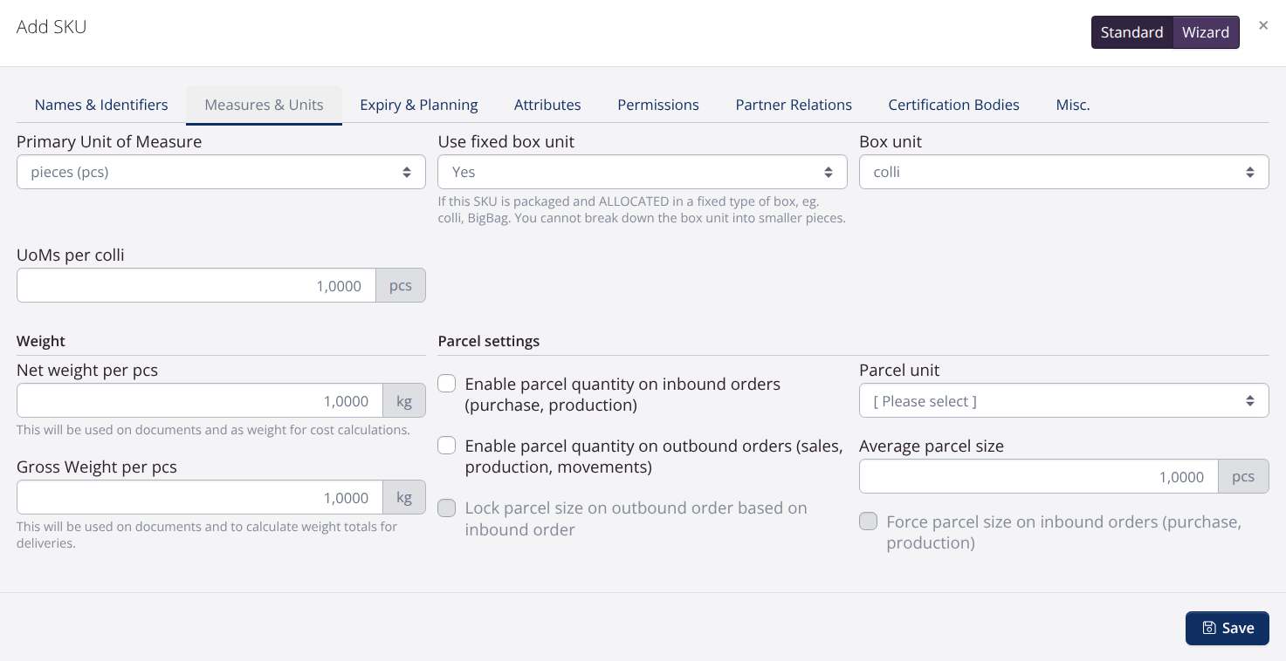Viewport: 1286px width, 661px height.
Task: Switch to the Names & Identifiers tab
Action: click(x=100, y=105)
